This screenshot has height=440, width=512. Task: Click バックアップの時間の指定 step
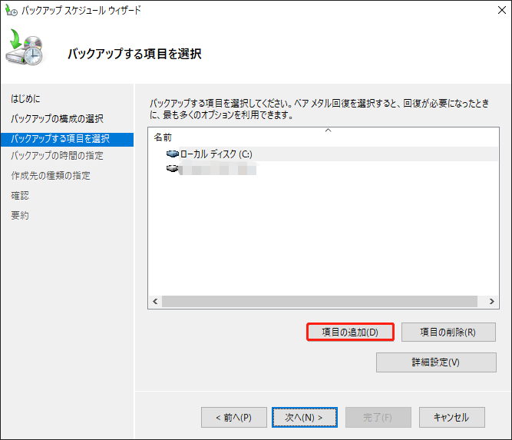point(57,155)
